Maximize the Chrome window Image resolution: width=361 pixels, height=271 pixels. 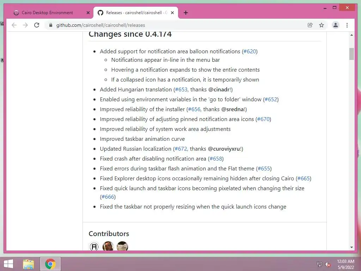click(x=335, y=8)
